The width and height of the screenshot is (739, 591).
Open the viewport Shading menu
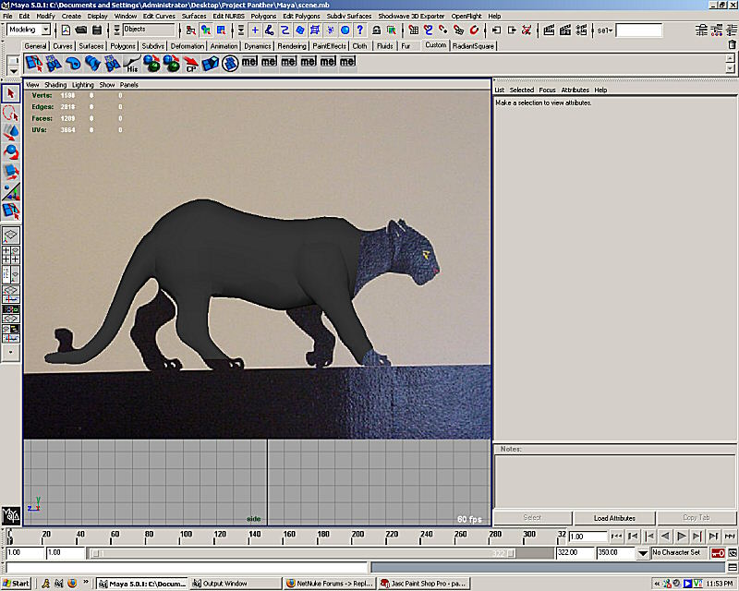tap(55, 85)
